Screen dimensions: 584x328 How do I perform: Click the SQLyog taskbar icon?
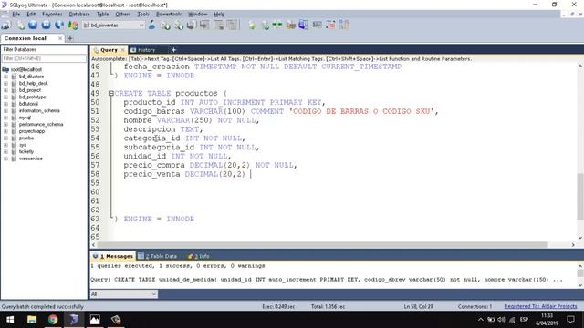click(74, 320)
